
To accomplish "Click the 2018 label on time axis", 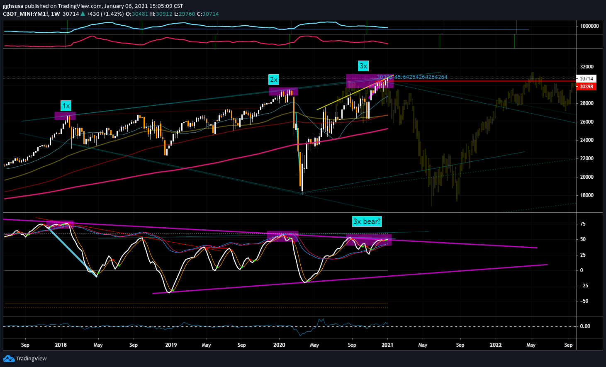I will [x=61, y=345].
